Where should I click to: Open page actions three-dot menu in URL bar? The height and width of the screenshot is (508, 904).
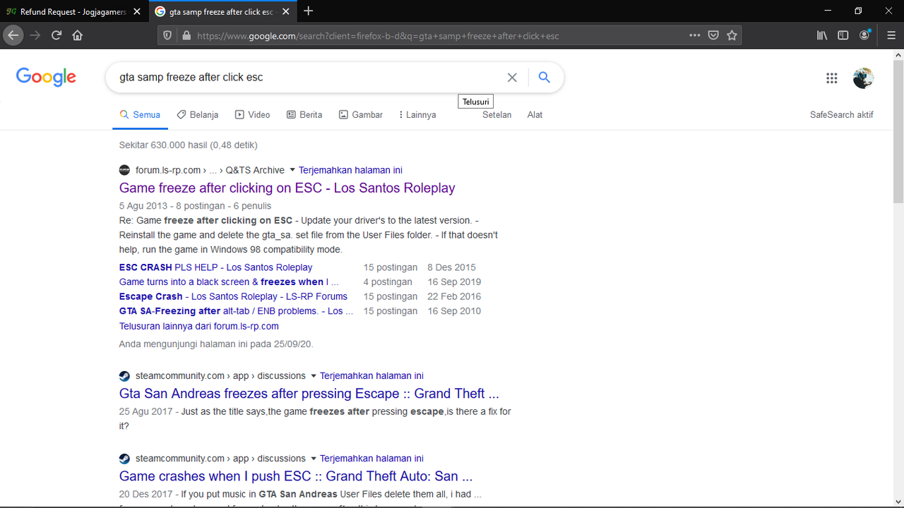(x=695, y=35)
